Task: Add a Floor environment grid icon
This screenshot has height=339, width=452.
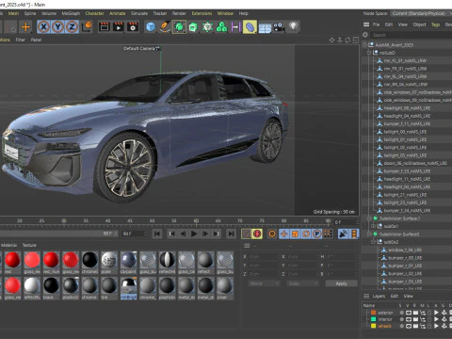Action: pos(265,27)
